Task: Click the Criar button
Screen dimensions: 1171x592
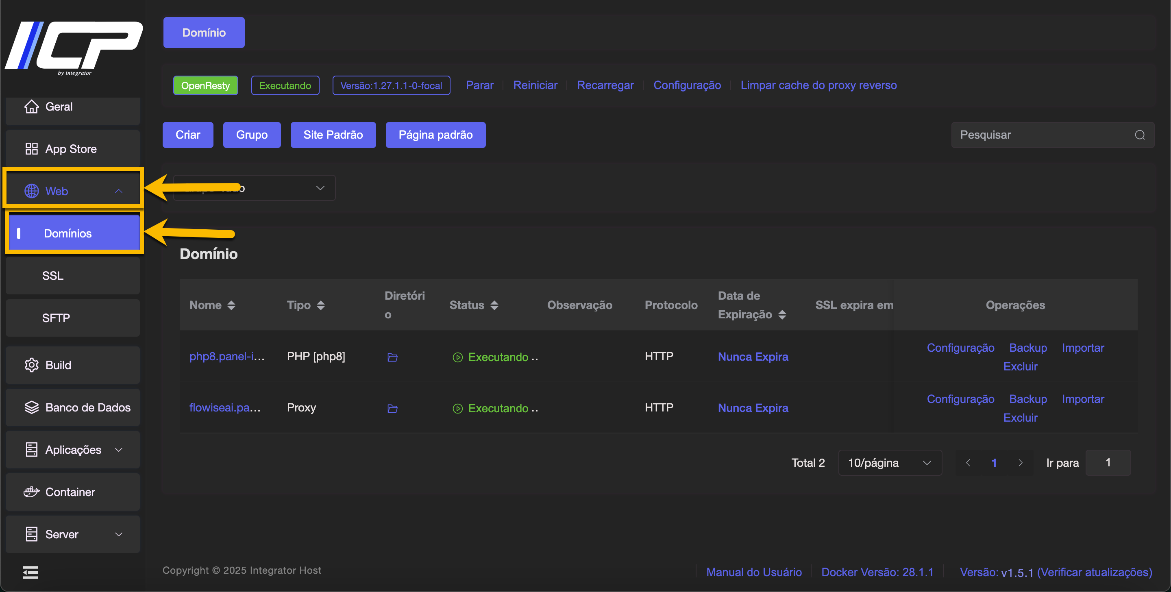Action: 188,135
